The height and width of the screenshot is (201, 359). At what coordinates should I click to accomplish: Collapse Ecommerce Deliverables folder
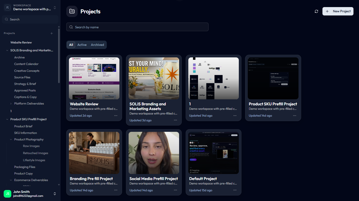point(11,180)
